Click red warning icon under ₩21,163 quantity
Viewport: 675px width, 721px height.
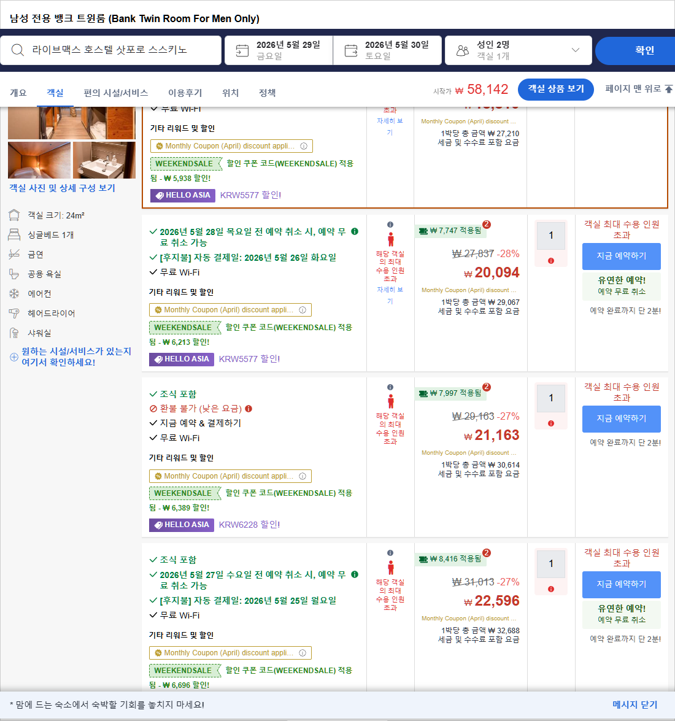[x=551, y=423]
